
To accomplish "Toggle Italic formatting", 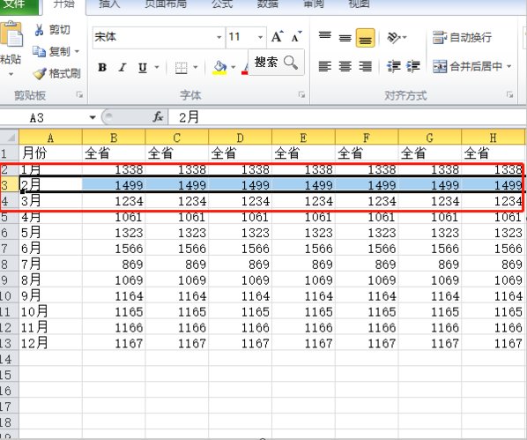I will point(122,68).
